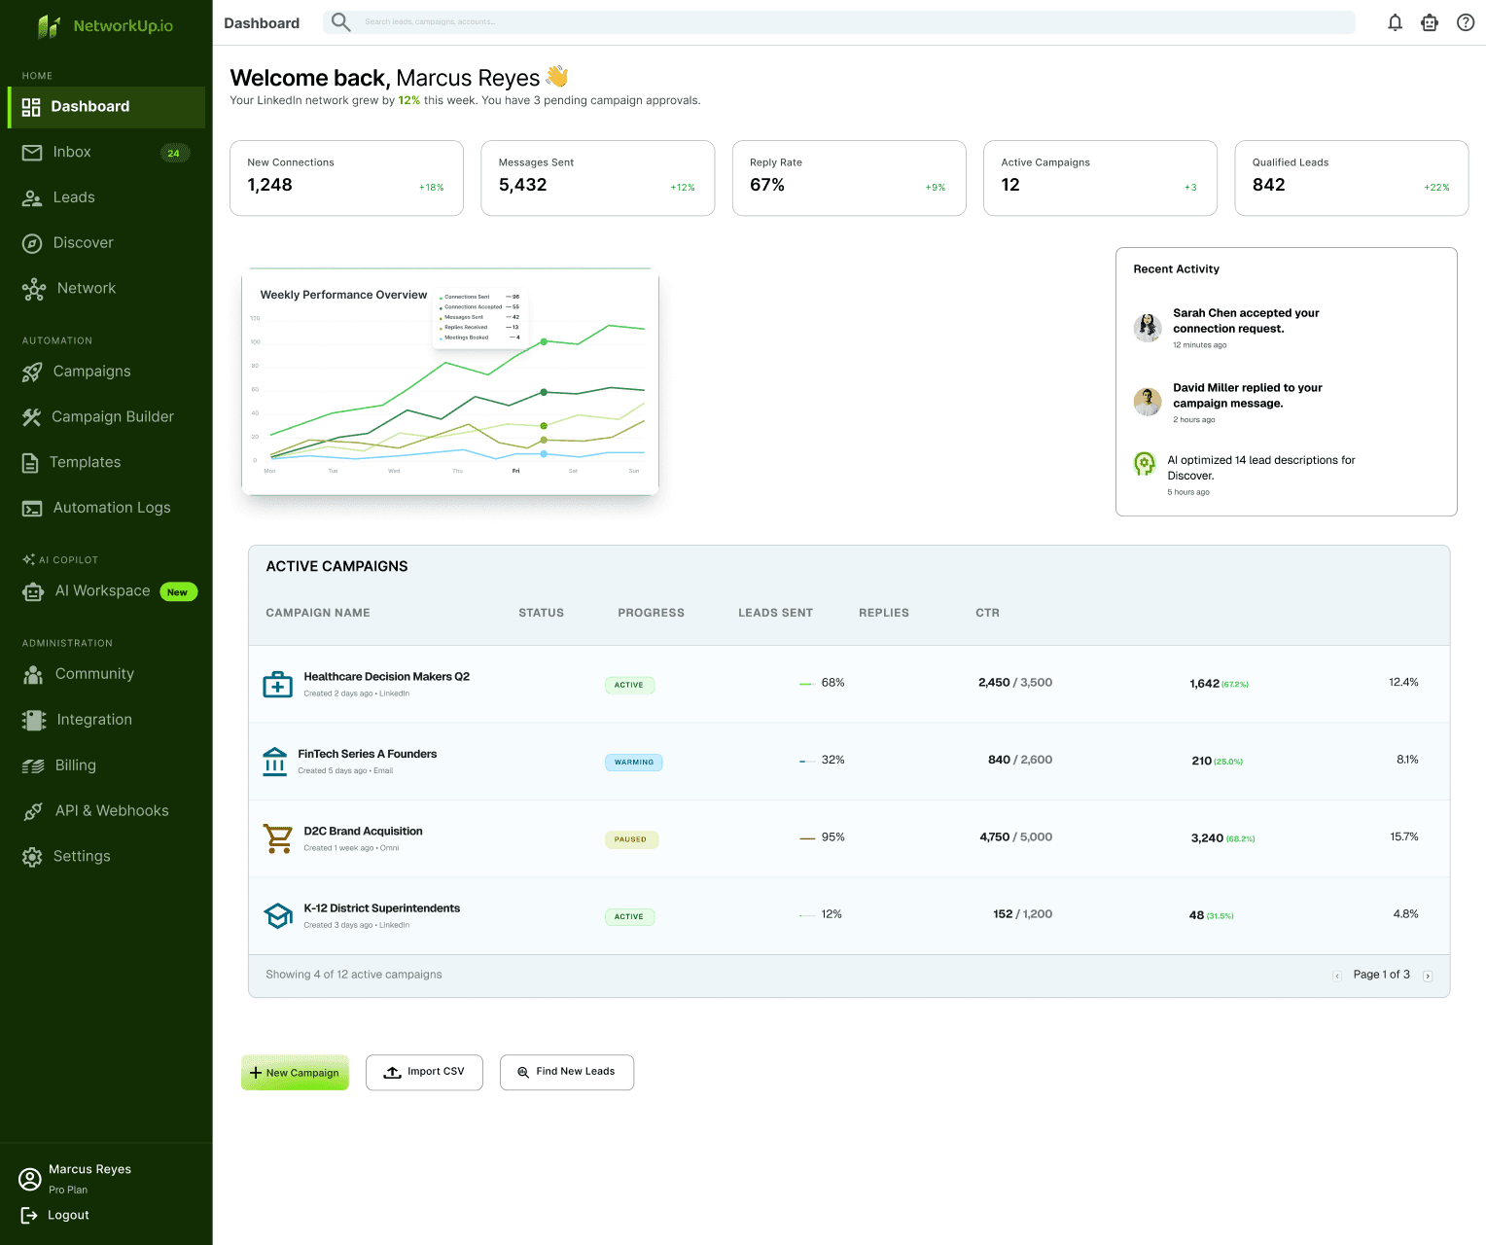Click the D2C campaign shopping cart icon
Image resolution: width=1486 pixels, height=1245 pixels.
point(278,838)
